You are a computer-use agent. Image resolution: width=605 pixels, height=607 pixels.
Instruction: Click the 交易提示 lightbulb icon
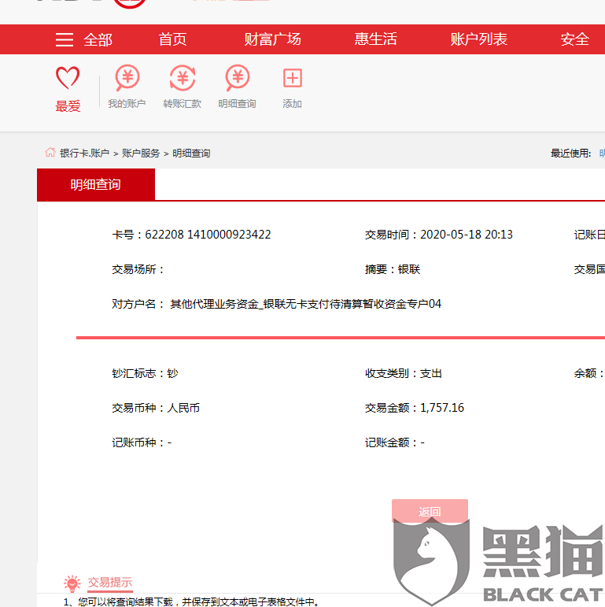pyautogui.click(x=72, y=583)
